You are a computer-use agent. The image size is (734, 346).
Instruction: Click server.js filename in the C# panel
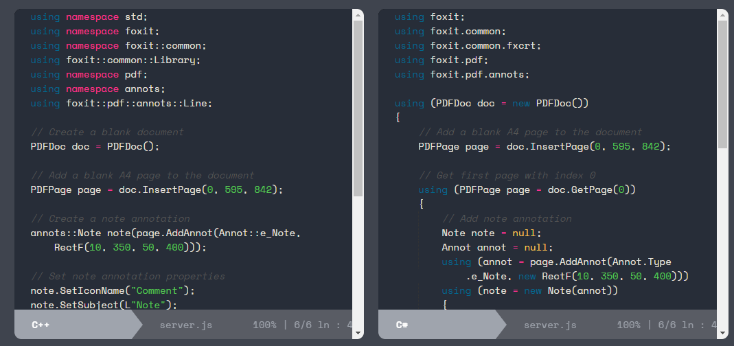(550, 325)
